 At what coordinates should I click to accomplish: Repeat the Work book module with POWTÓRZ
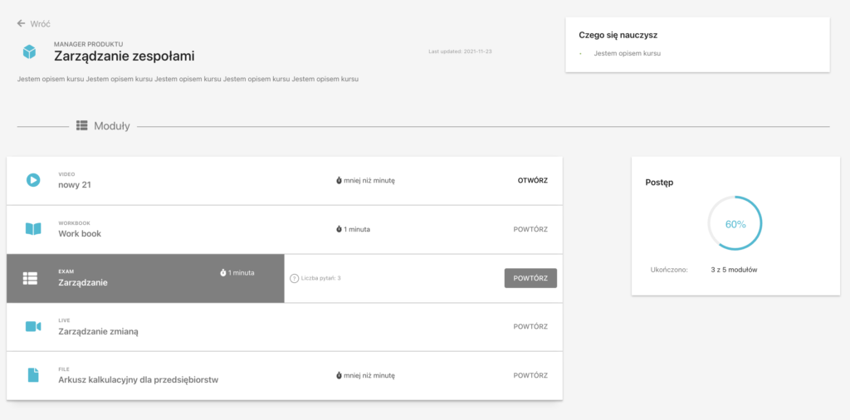pyautogui.click(x=530, y=229)
